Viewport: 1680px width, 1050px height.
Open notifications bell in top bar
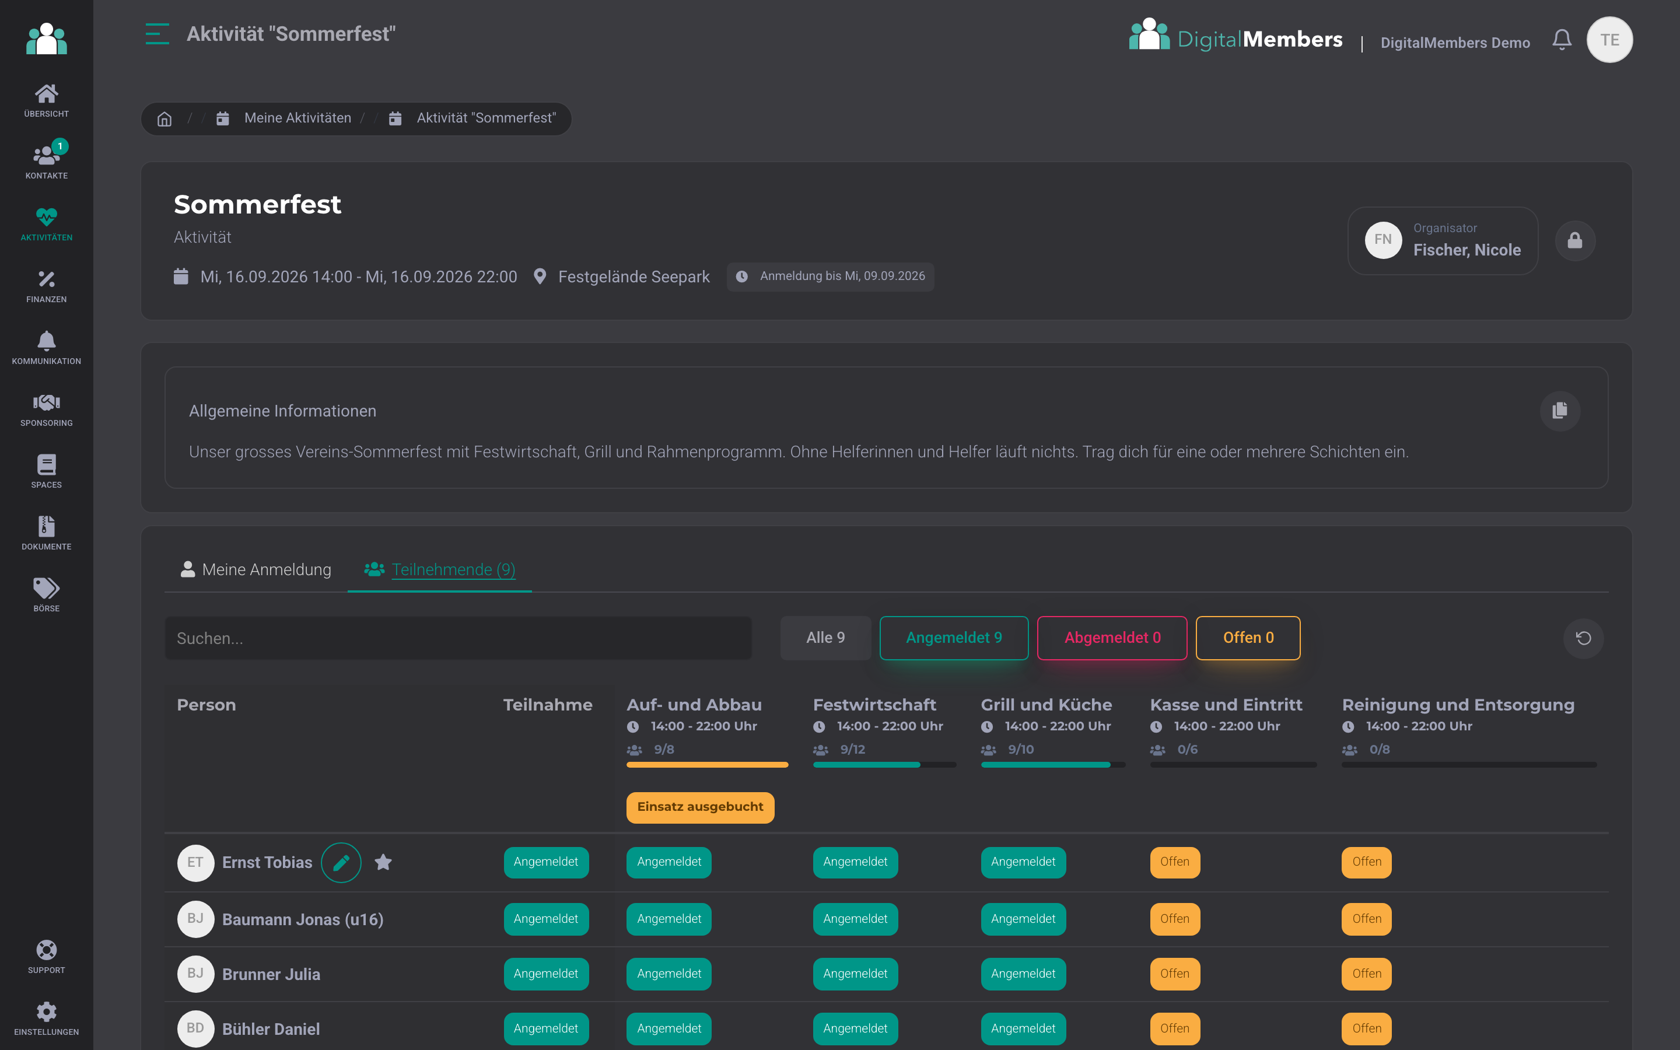1562,40
